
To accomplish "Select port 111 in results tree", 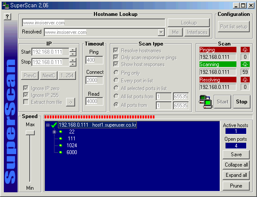I will click(72, 139).
